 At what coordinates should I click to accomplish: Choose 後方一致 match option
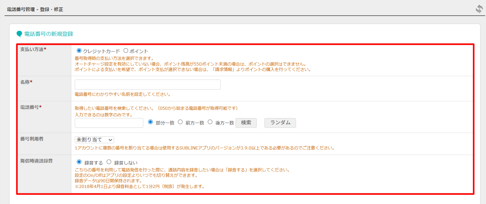[210, 122]
